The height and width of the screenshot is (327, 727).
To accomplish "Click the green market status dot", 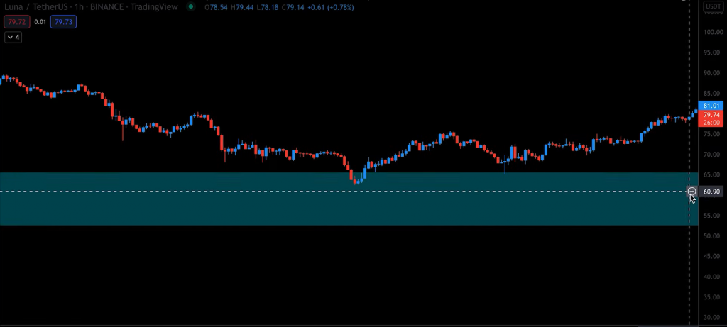I will 191,7.
